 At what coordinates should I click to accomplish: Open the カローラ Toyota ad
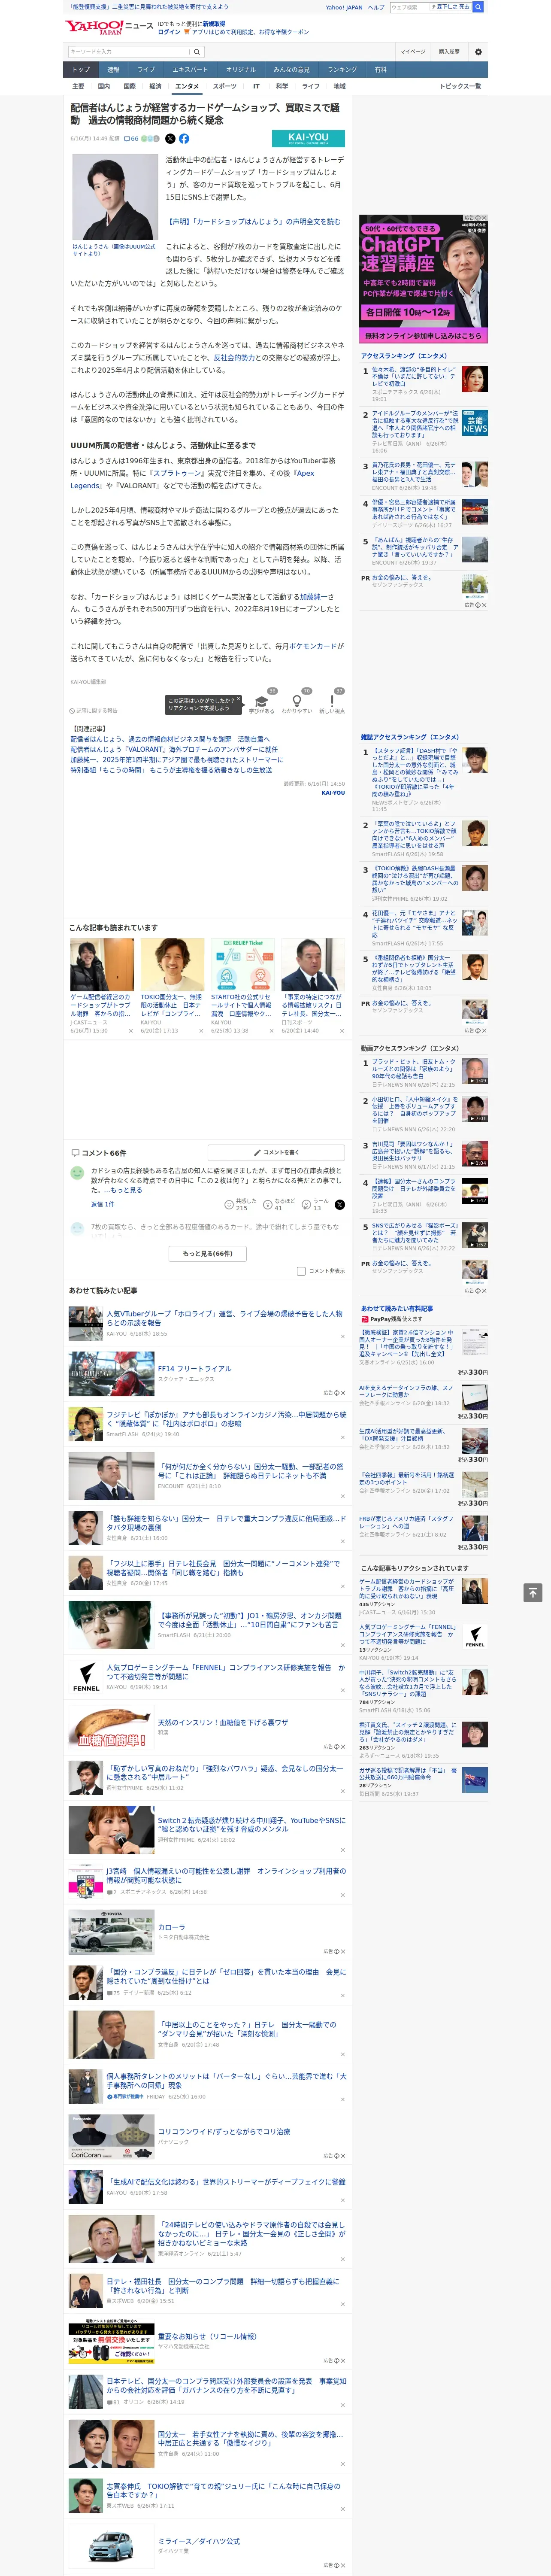pyautogui.click(x=171, y=1927)
